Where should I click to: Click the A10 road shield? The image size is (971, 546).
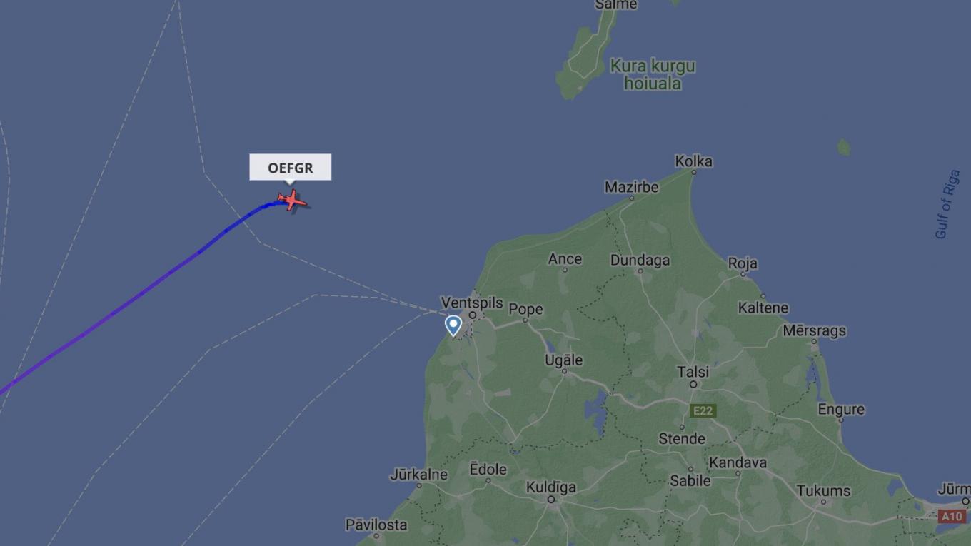(x=950, y=516)
